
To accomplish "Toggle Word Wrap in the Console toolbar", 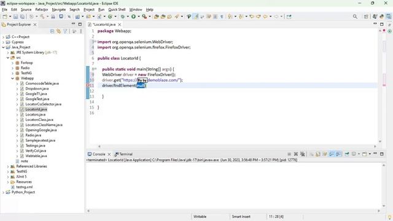I will tap(325, 154).
